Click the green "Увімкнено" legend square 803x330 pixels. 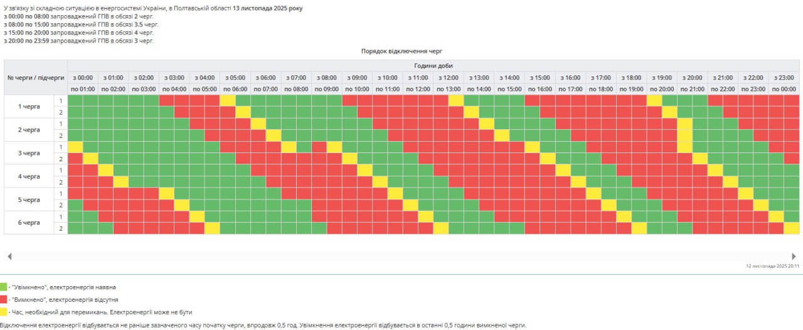pyautogui.click(x=3, y=287)
